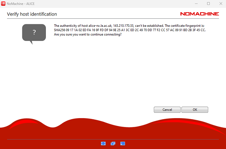Confirm the connection with the OK button

point(195,110)
